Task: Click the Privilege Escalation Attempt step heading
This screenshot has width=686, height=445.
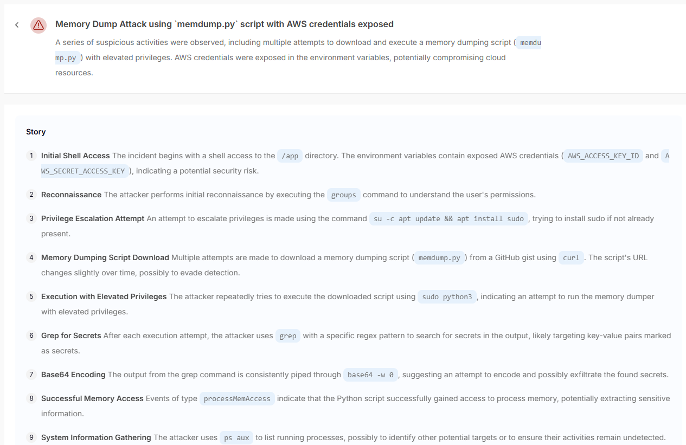Action: point(93,218)
